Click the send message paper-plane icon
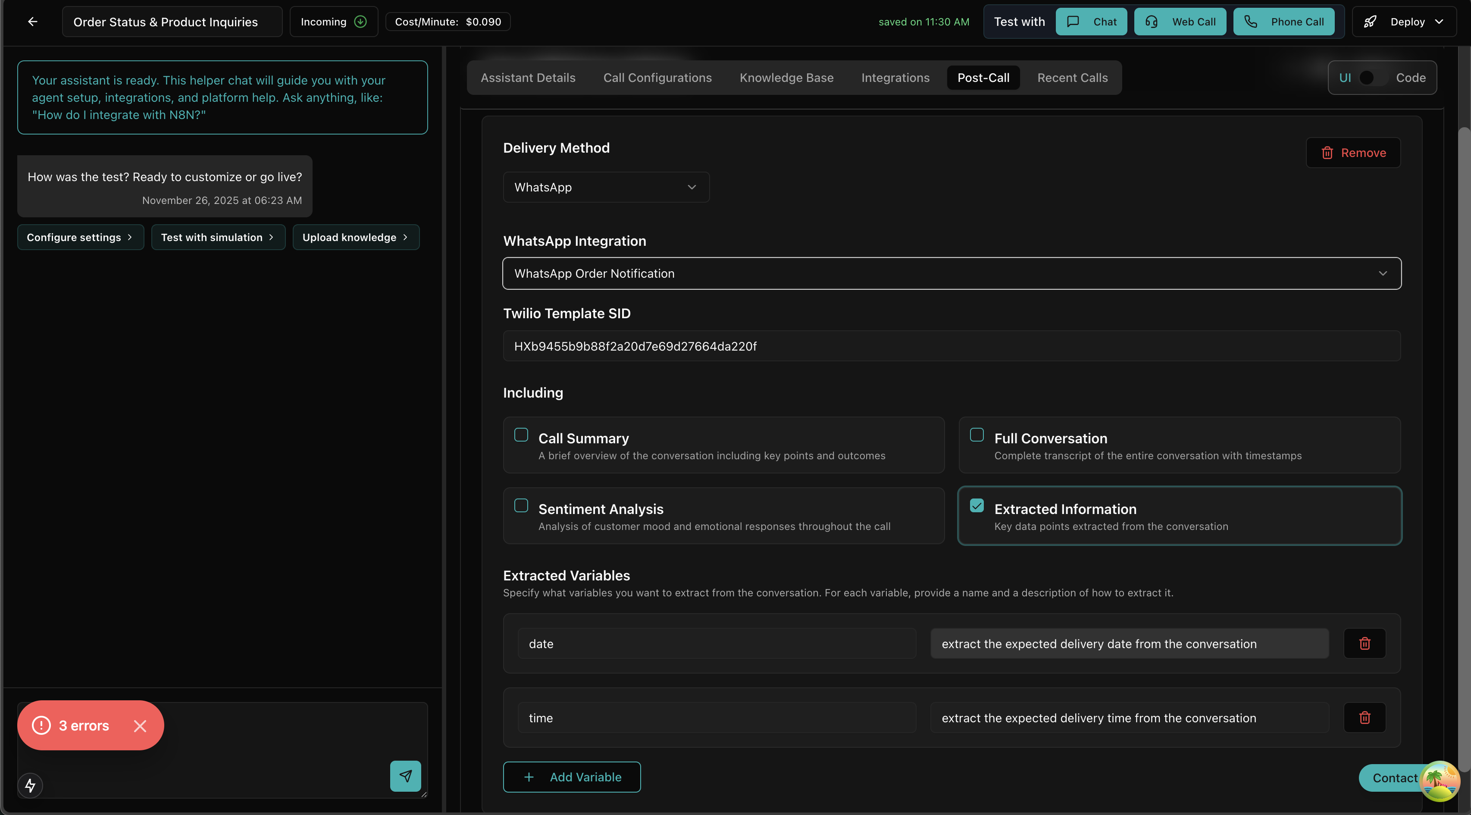 (x=405, y=776)
